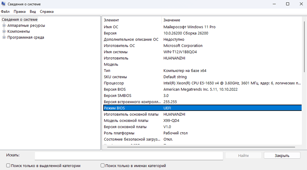Select the Дополнительное описание ОС row
The height and width of the screenshot is (170, 307).
click(x=202, y=39)
